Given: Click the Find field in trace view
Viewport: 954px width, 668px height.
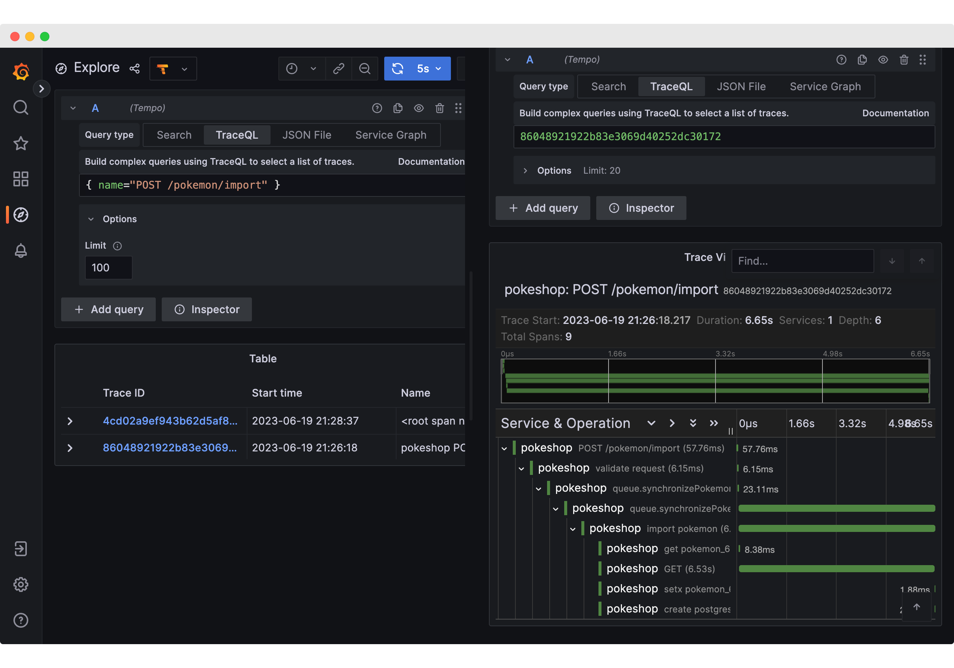Looking at the screenshot, I should pos(803,261).
